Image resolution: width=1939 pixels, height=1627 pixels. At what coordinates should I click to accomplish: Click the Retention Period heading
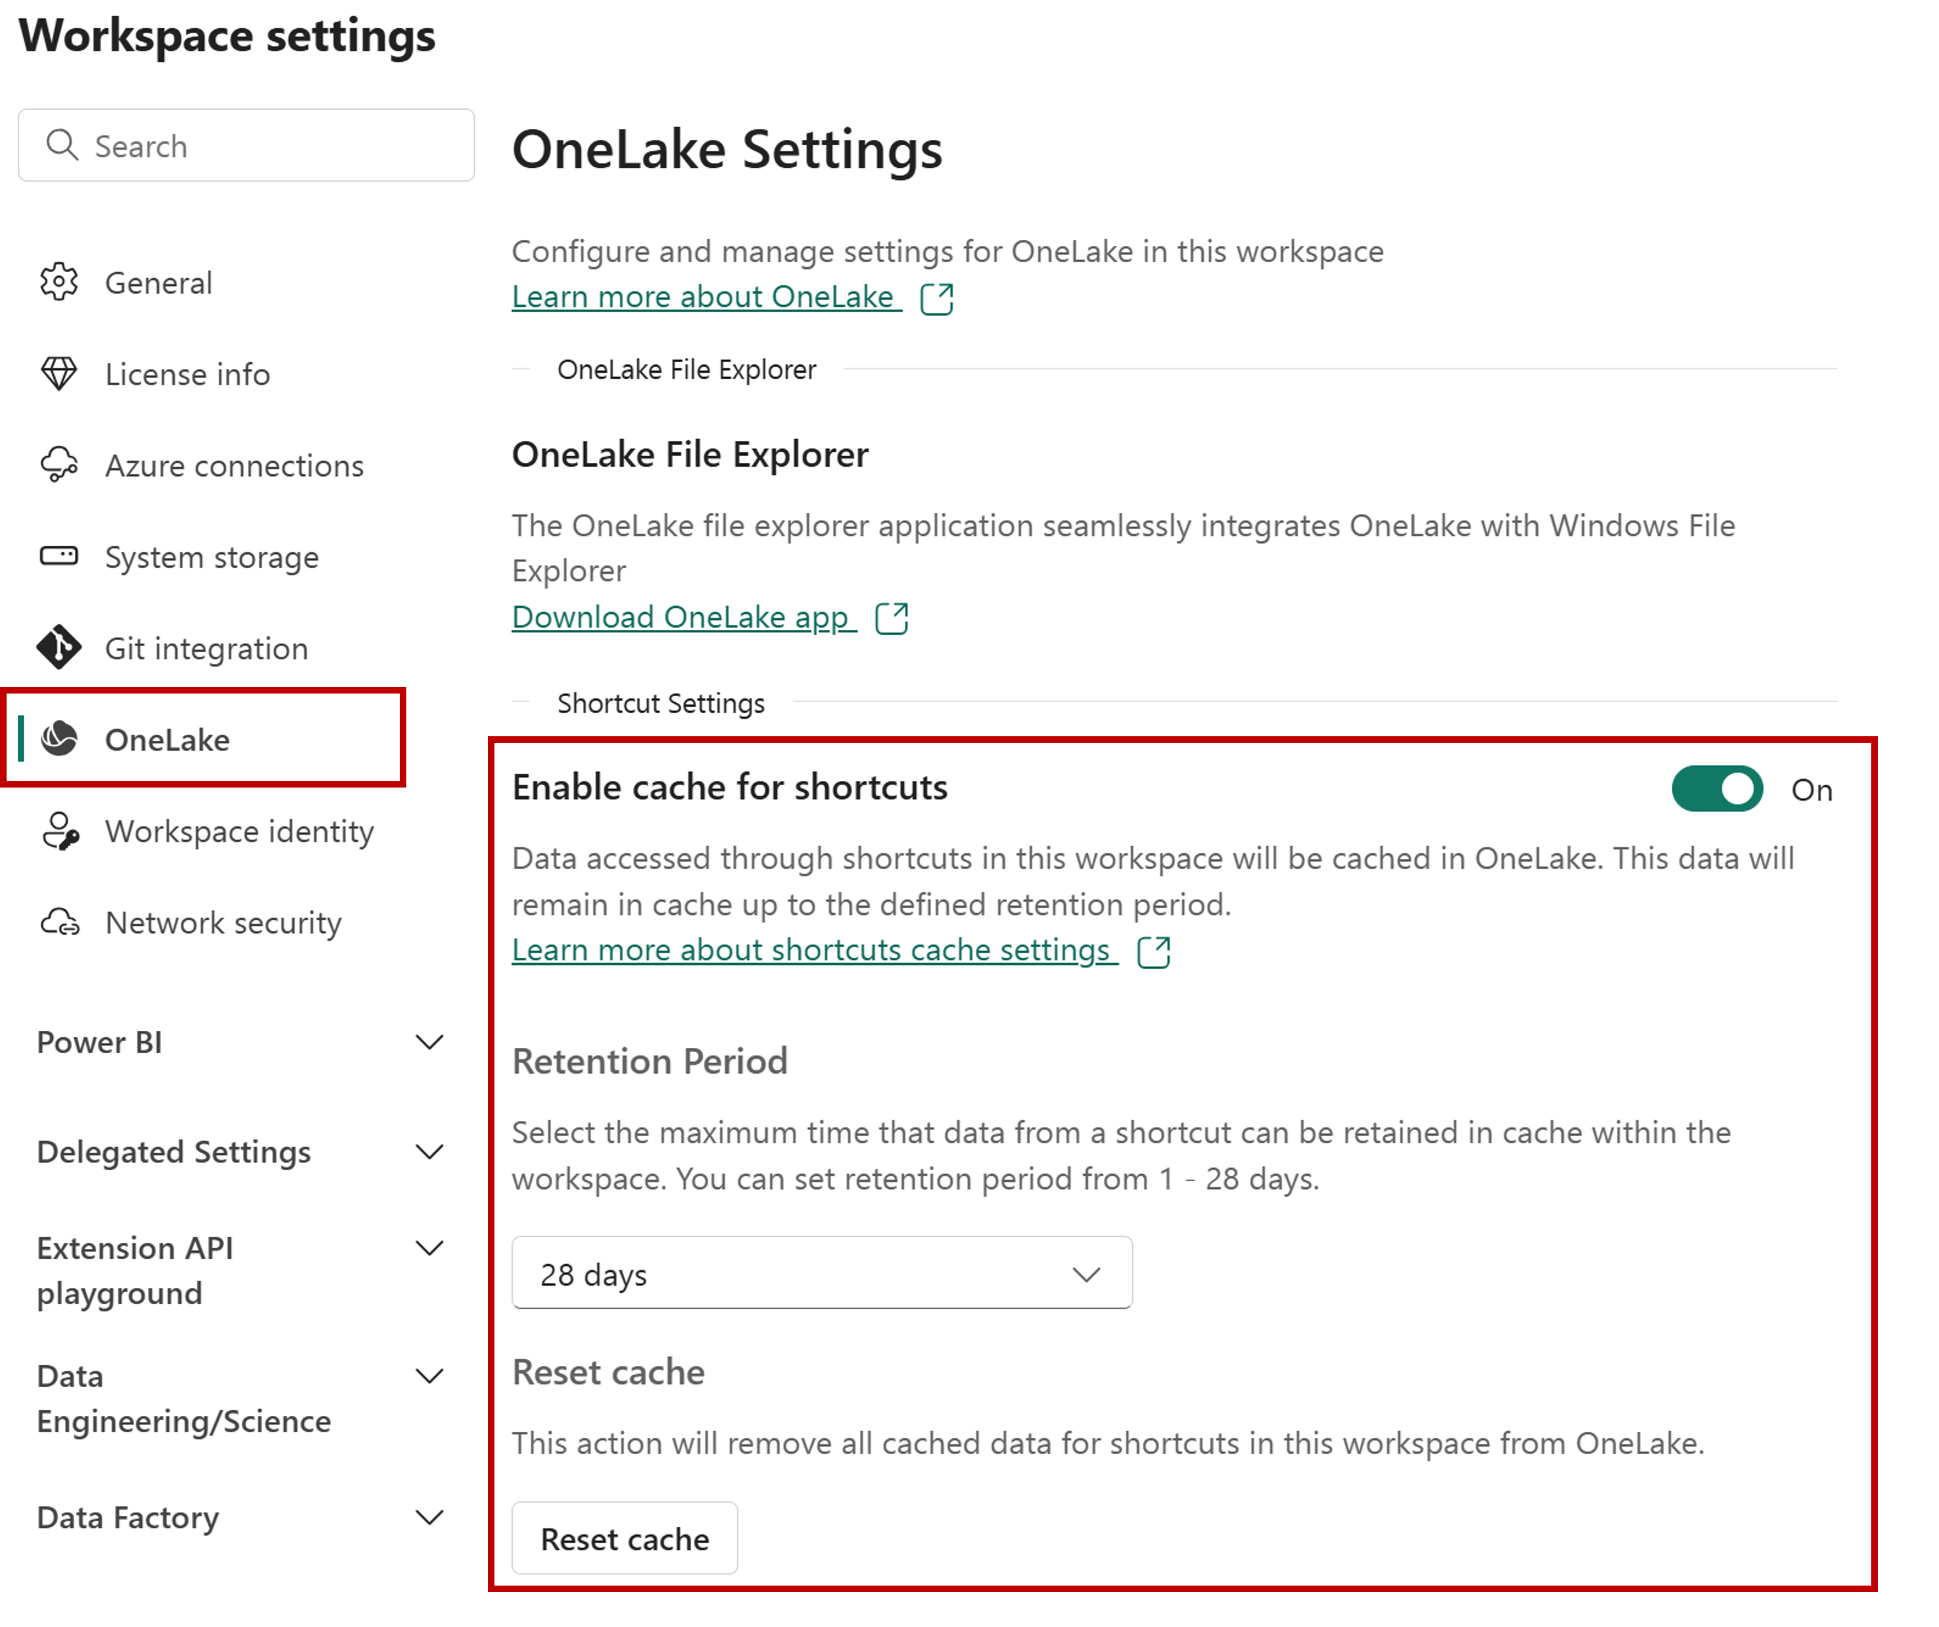point(650,1061)
